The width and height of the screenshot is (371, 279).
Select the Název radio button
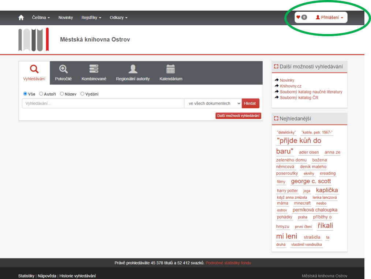tap(62, 94)
